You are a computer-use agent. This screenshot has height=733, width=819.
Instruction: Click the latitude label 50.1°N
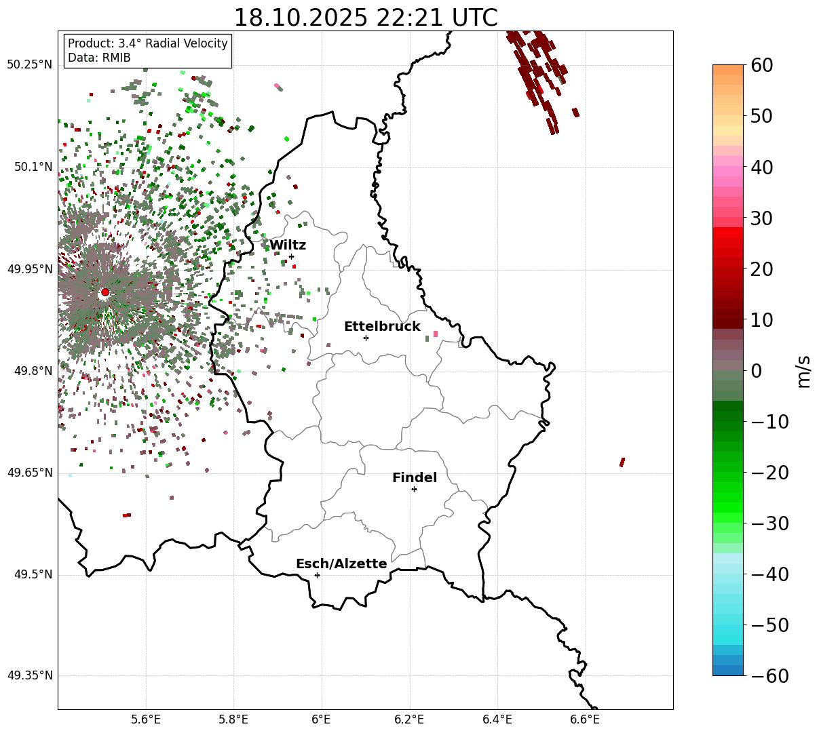click(33, 167)
